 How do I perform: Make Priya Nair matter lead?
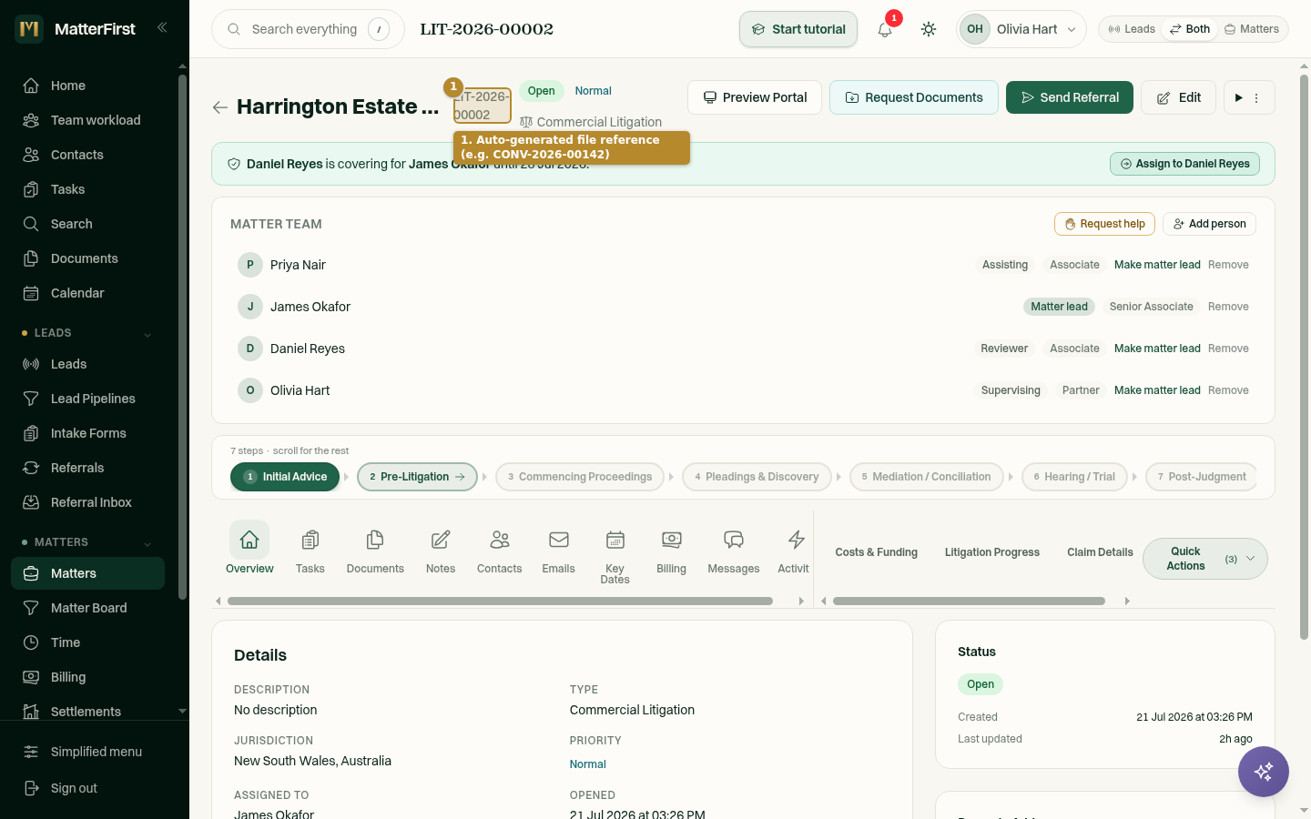1157,265
